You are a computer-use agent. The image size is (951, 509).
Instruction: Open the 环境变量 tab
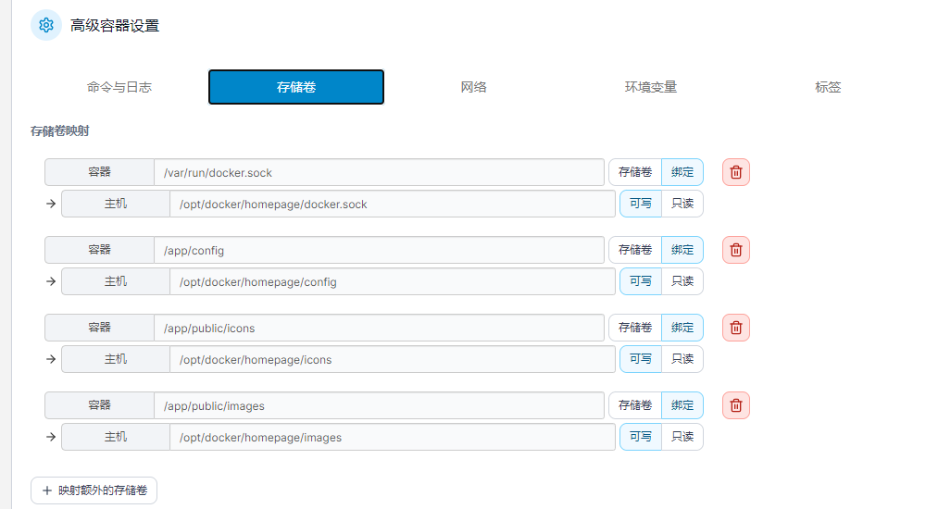pyautogui.click(x=651, y=87)
